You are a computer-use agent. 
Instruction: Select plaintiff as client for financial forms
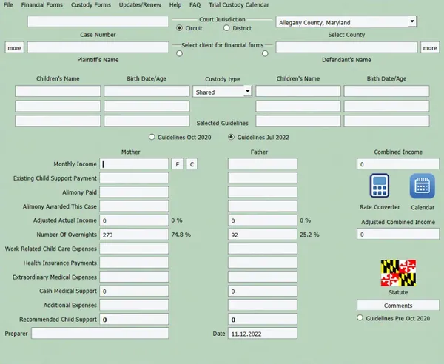tap(179, 53)
